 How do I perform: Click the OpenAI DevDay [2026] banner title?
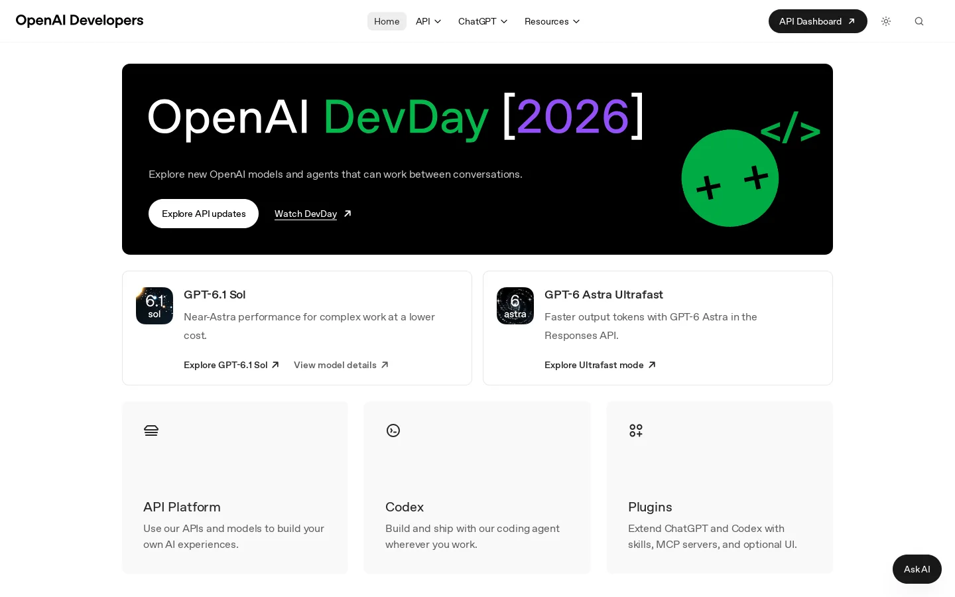(396, 117)
